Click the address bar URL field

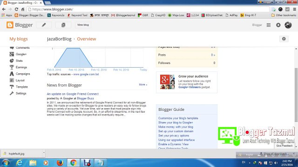tap(148, 9)
